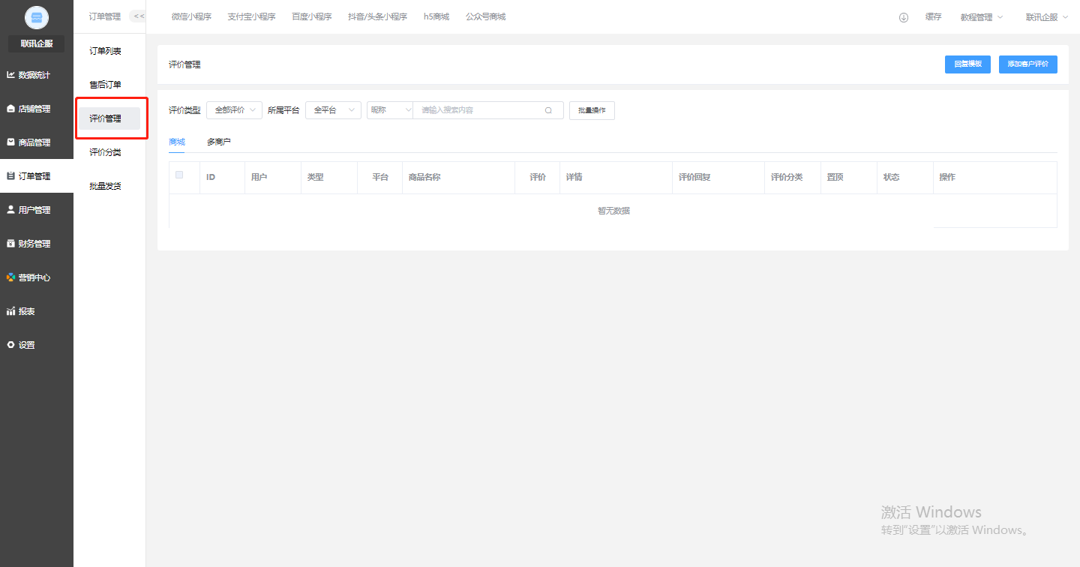Viewport: 1080px width, 567px height.
Task: Select 订单管理 in the sidebar
Action: pyautogui.click(x=37, y=176)
